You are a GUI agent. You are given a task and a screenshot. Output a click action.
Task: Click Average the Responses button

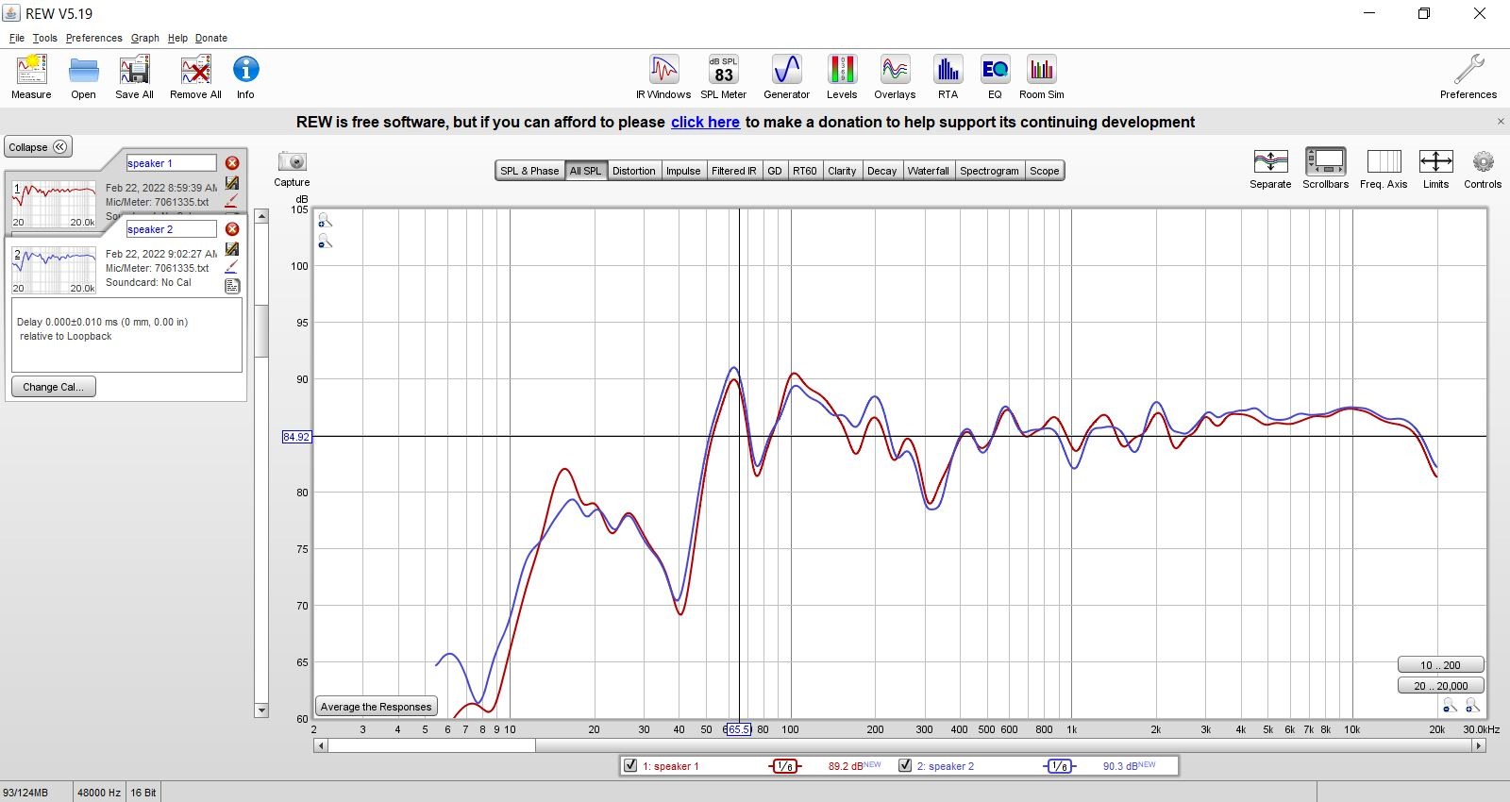point(376,707)
